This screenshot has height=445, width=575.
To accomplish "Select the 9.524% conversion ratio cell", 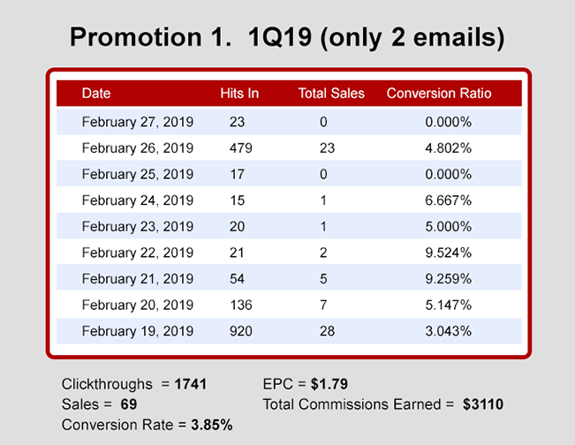I will coord(448,253).
